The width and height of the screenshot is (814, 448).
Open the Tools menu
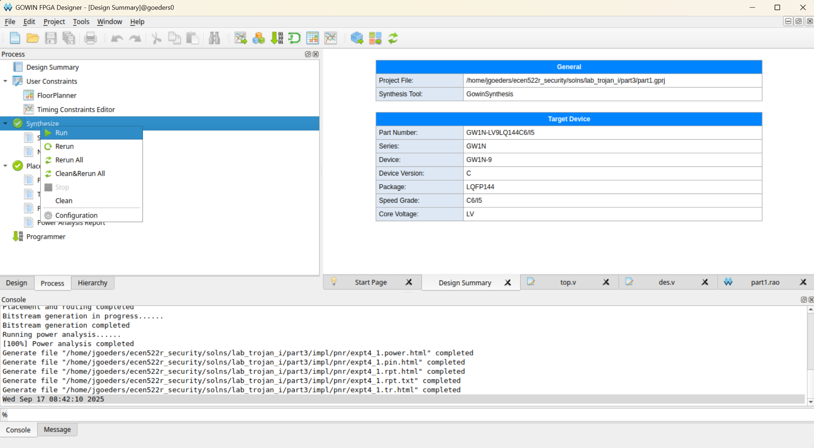coord(81,22)
